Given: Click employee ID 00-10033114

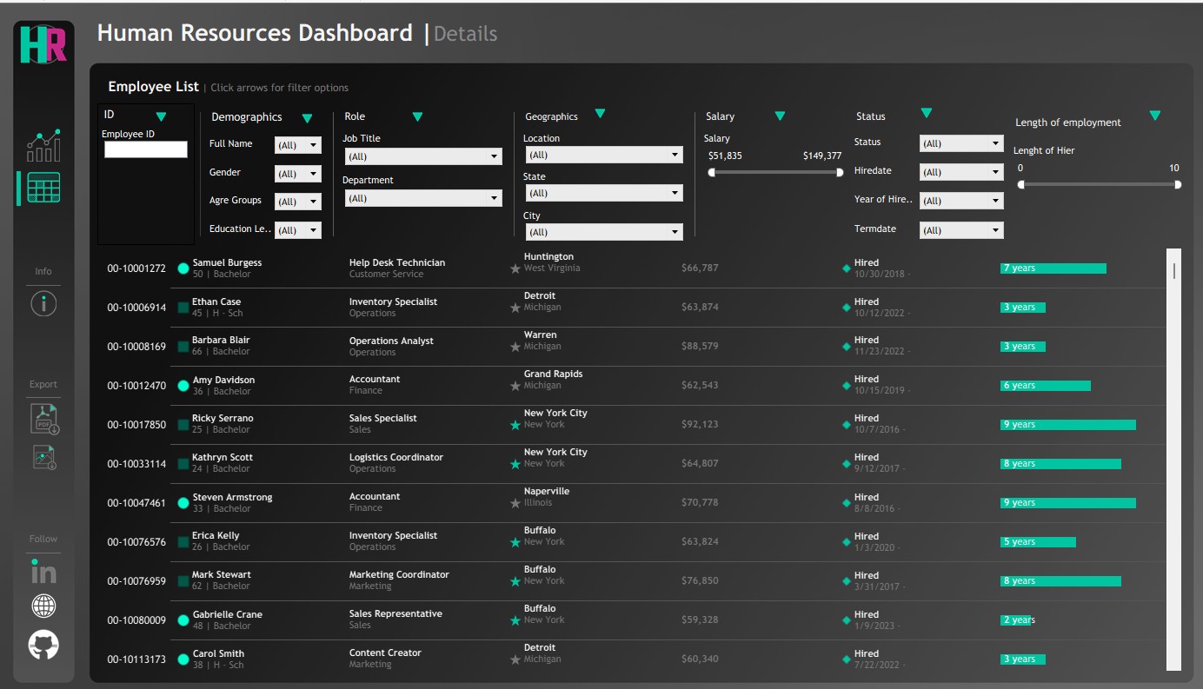Looking at the screenshot, I should pyautogui.click(x=136, y=464).
